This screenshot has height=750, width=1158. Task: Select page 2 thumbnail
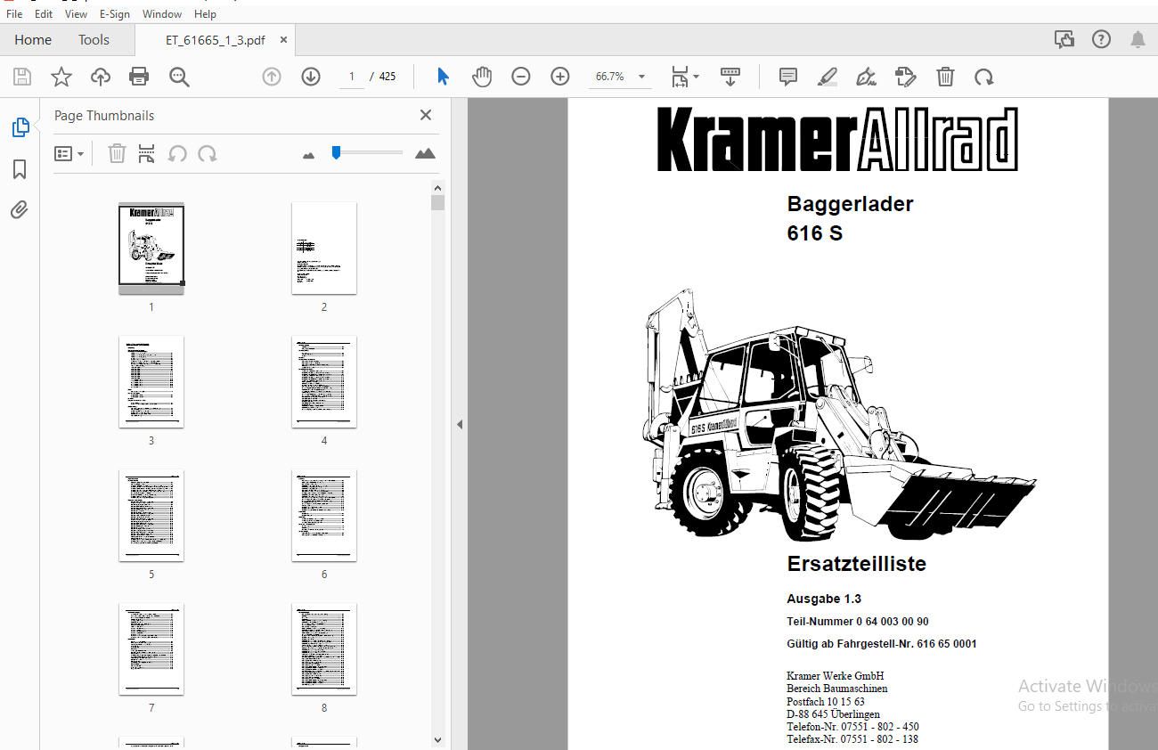(324, 248)
